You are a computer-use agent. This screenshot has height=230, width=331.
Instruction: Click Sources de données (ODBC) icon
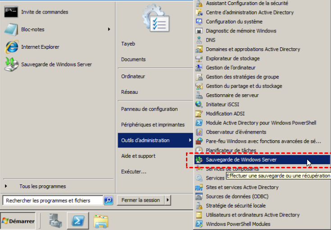coord(199,196)
